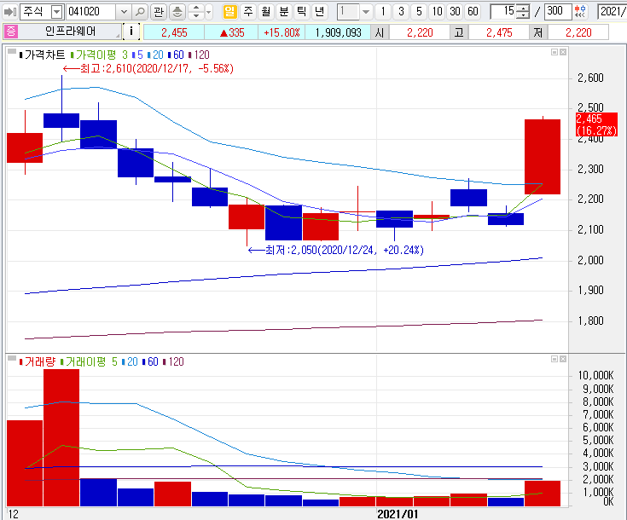Click the 저 low price label

(x=537, y=32)
